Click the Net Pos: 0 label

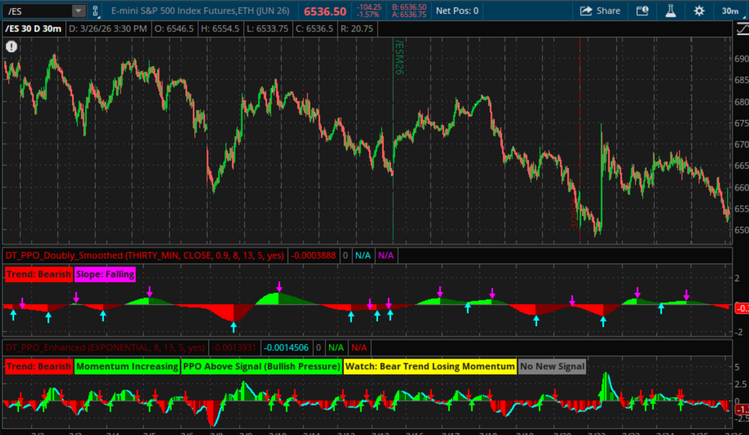tap(457, 11)
